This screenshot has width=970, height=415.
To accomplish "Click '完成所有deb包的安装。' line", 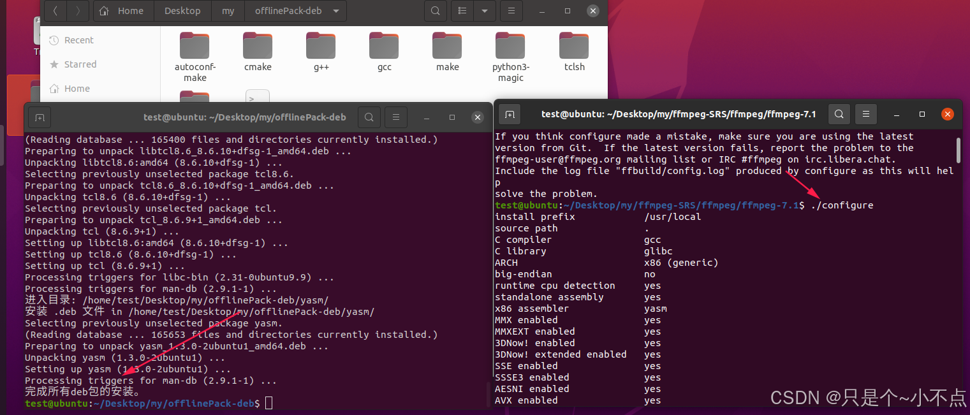I will 82,391.
